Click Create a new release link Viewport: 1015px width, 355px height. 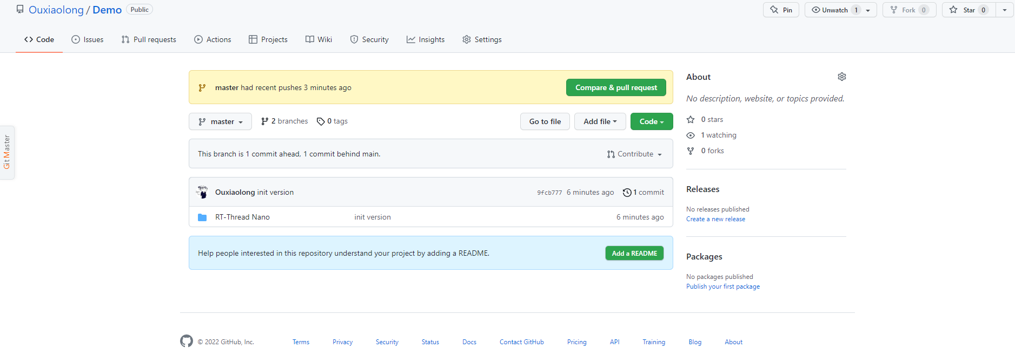[715, 219]
